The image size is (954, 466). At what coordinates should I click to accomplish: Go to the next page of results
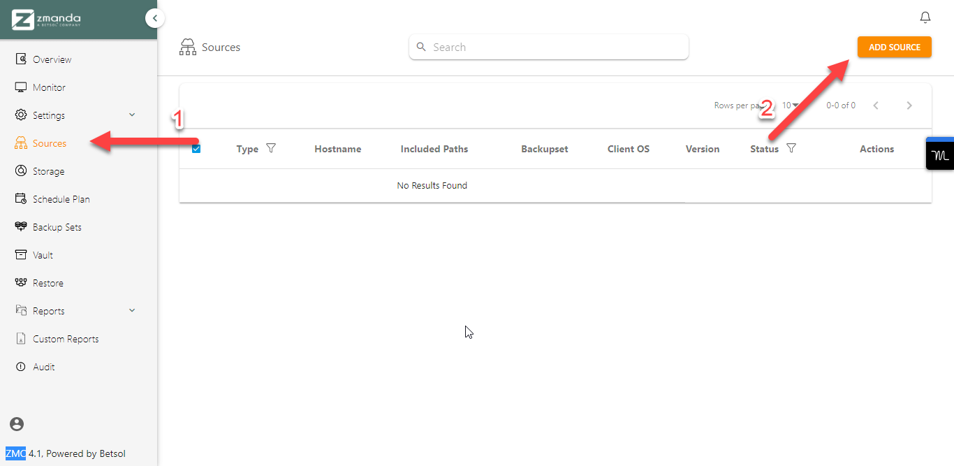pyautogui.click(x=909, y=105)
